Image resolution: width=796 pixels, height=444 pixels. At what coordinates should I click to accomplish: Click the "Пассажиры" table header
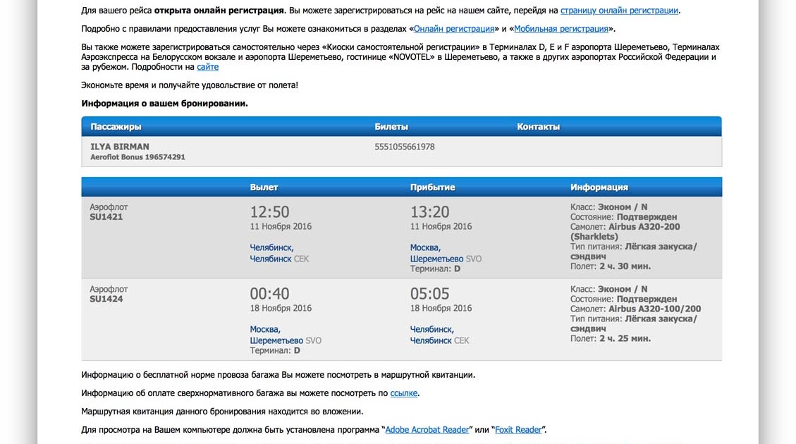(116, 127)
